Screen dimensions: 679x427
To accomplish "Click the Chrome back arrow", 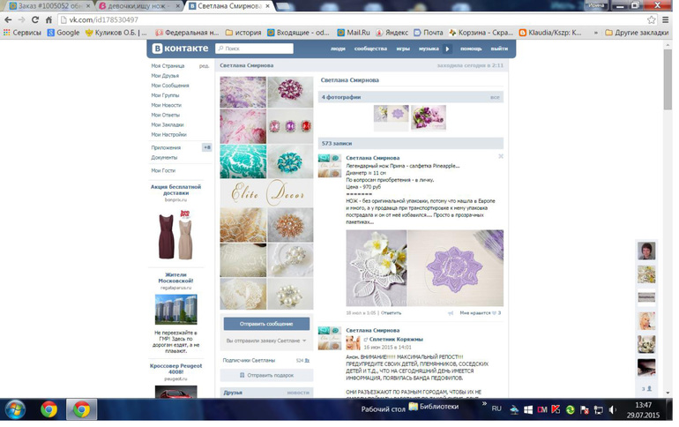I will 9,19.
